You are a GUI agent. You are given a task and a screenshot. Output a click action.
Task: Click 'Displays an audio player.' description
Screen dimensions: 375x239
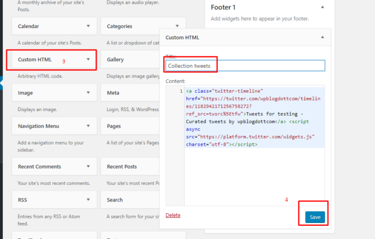pyautogui.click(x=133, y=3)
